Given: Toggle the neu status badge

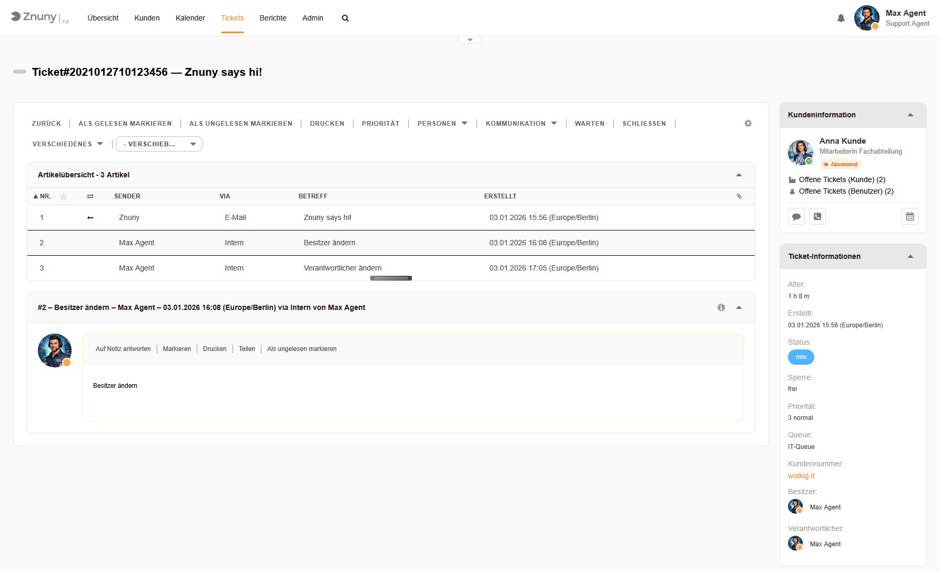Looking at the screenshot, I should coord(800,357).
